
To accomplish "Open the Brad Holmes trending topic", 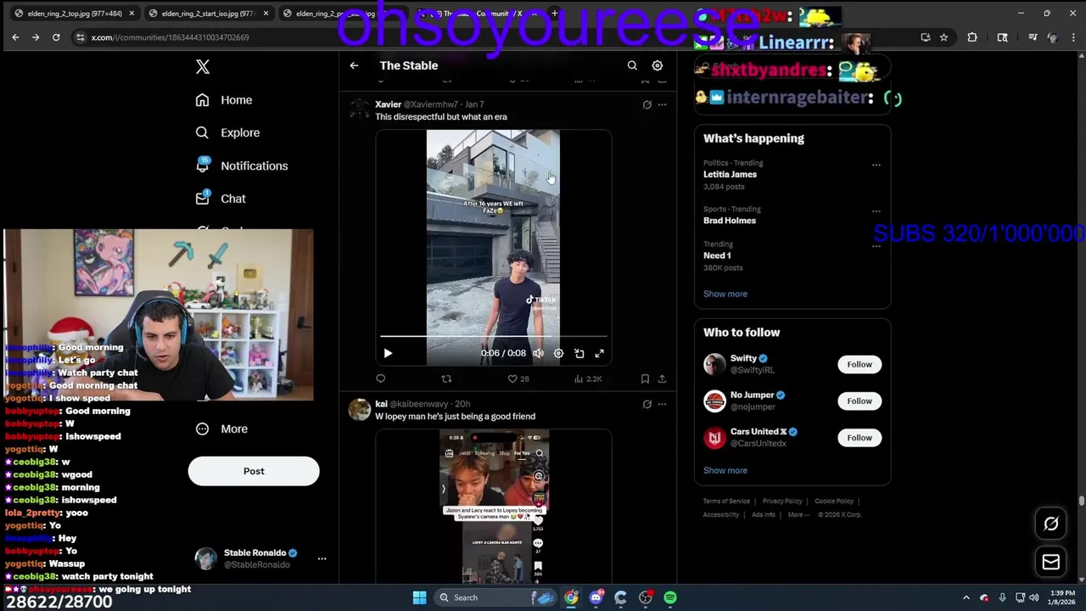I will pos(729,221).
